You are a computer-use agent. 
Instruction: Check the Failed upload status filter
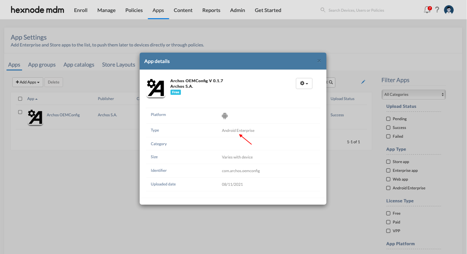(x=388, y=136)
